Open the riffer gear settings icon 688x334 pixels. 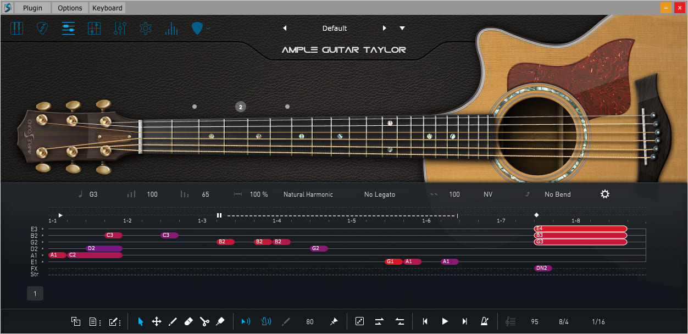tap(605, 194)
